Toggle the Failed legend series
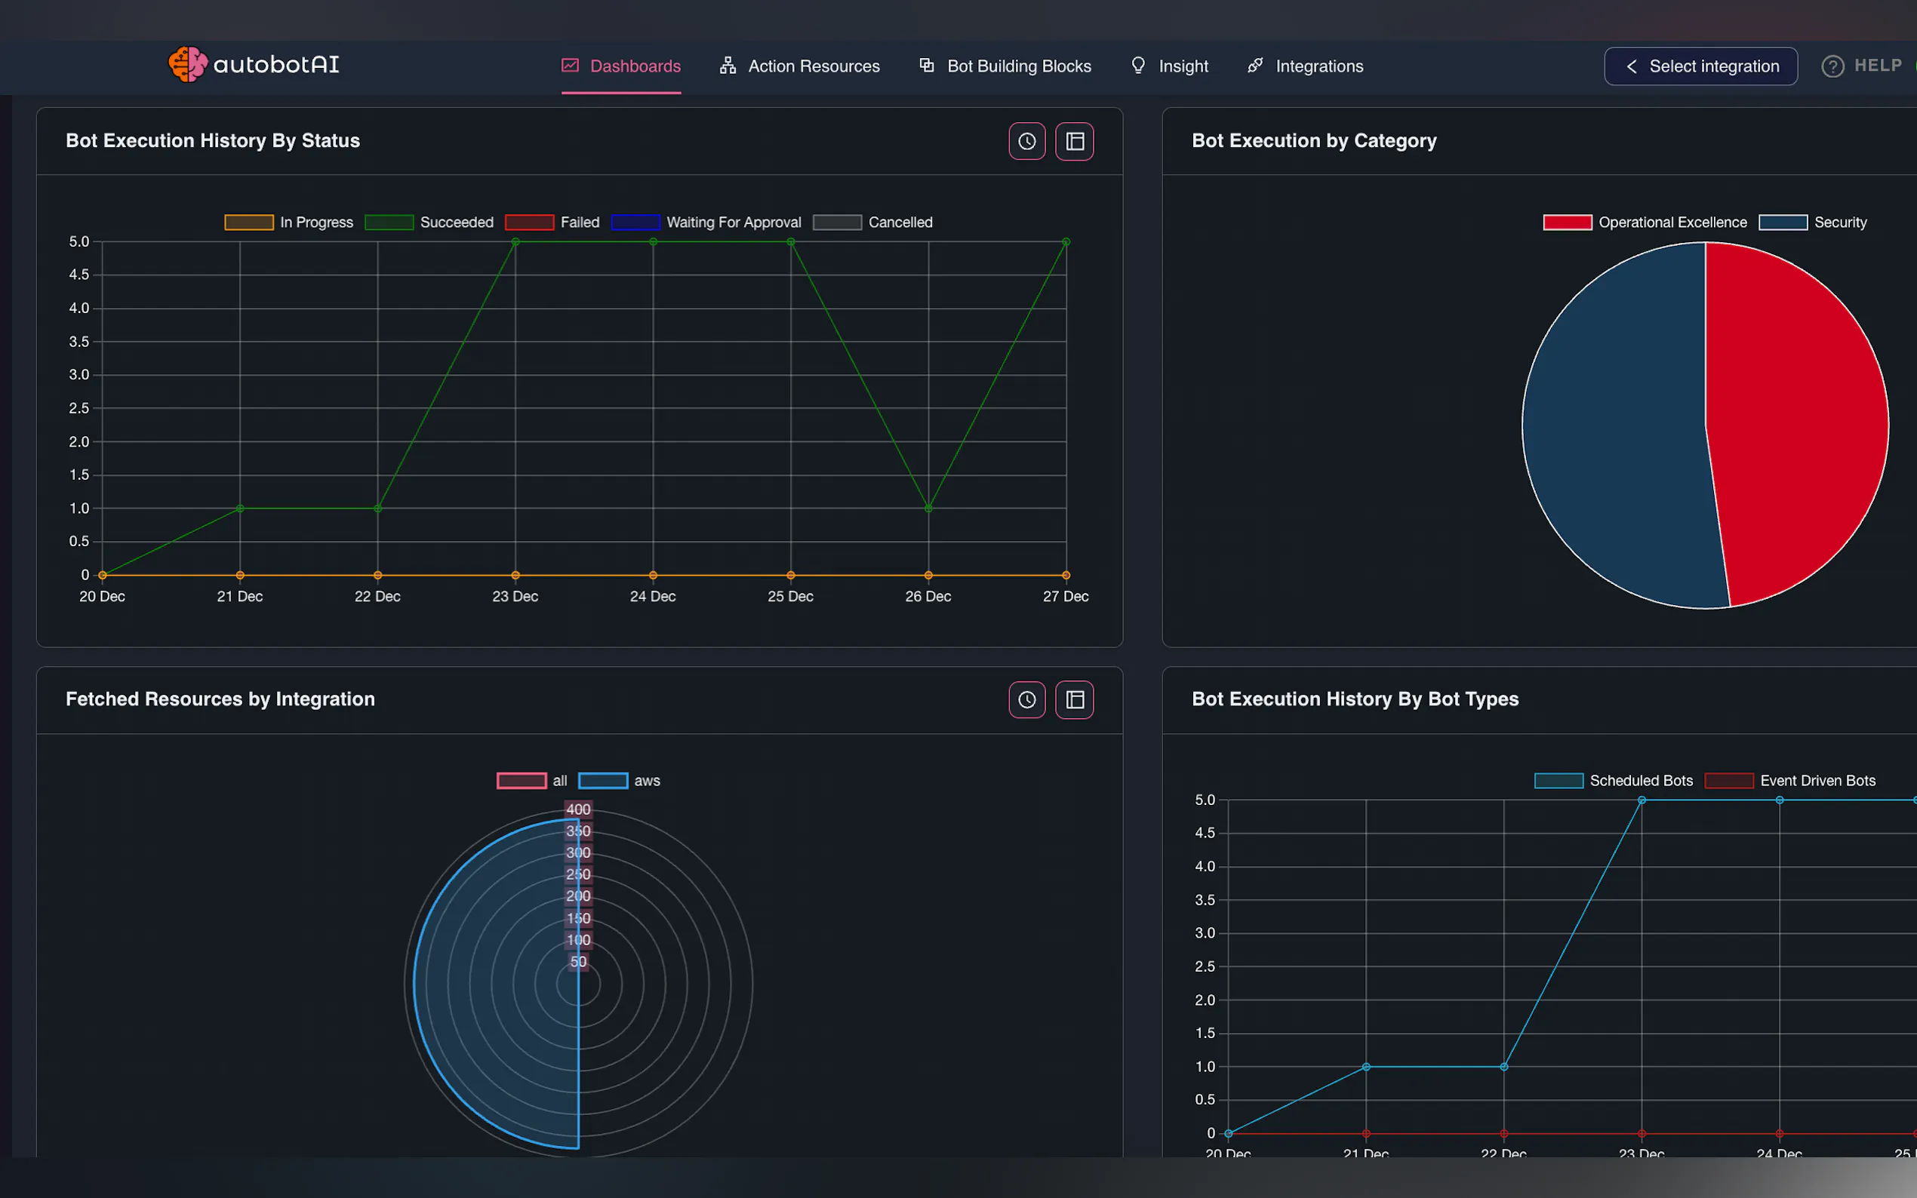The height and width of the screenshot is (1198, 1917). click(x=552, y=223)
